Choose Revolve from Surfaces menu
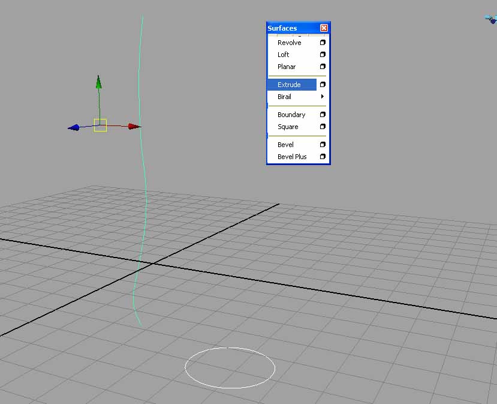497x404 pixels. 289,43
